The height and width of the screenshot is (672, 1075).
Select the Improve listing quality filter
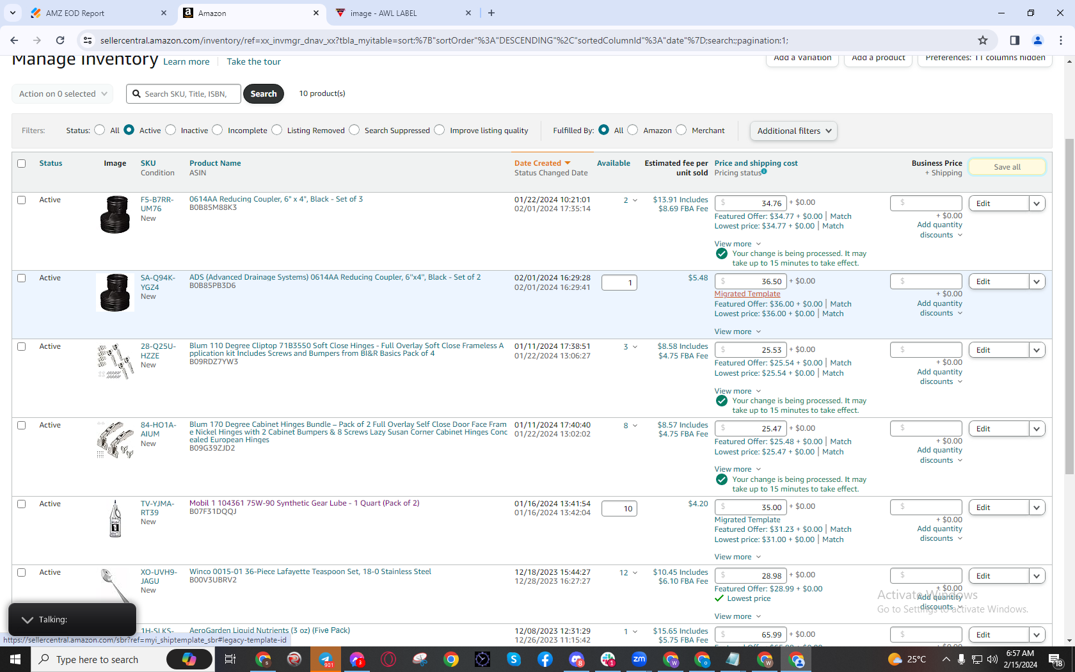[440, 130]
